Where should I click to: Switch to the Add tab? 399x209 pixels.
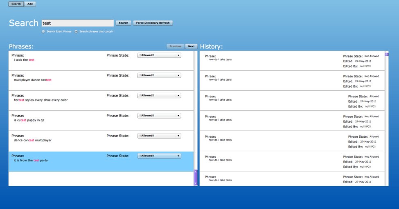[30, 4]
